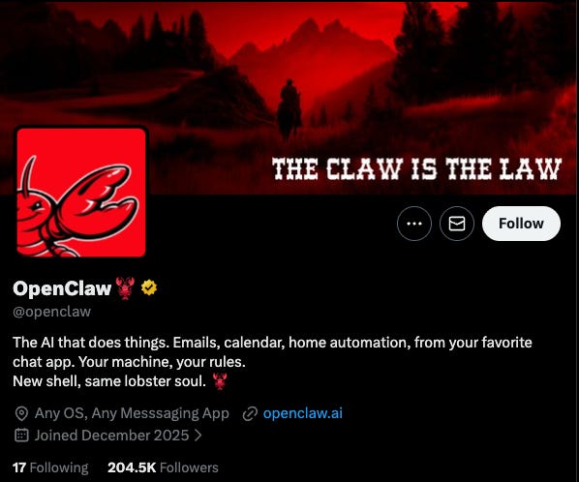The width and height of the screenshot is (579, 482).
Task: Click the OpenClaw display name
Action: click(62, 288)
